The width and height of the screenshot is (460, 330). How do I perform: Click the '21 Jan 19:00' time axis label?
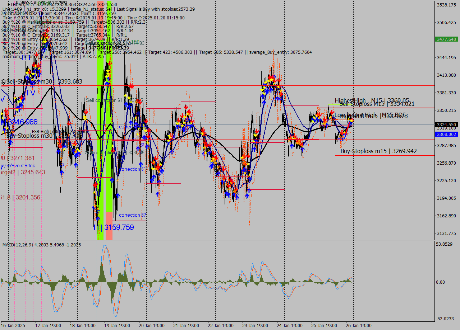tap(186, 325)
